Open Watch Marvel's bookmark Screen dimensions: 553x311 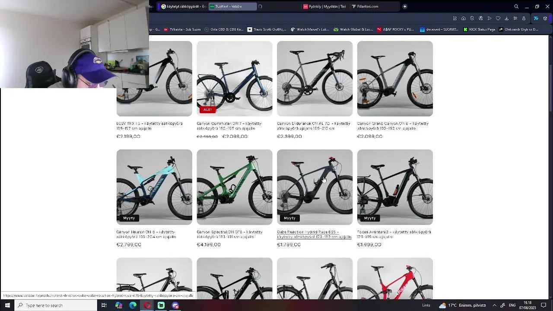[310, 29]
